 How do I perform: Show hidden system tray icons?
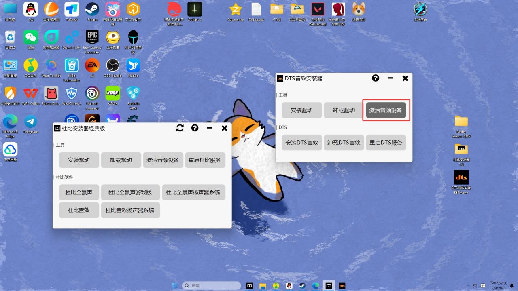469,286
